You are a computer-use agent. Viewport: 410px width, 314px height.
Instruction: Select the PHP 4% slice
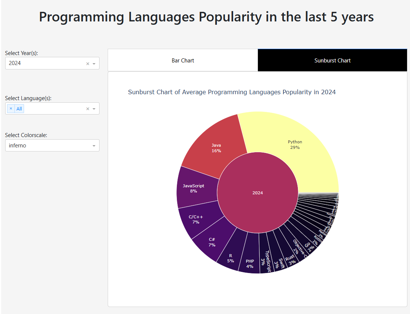click(250, 263)
